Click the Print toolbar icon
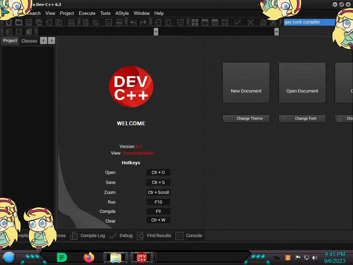Screen dimensions: 353x265 point(71,22)
